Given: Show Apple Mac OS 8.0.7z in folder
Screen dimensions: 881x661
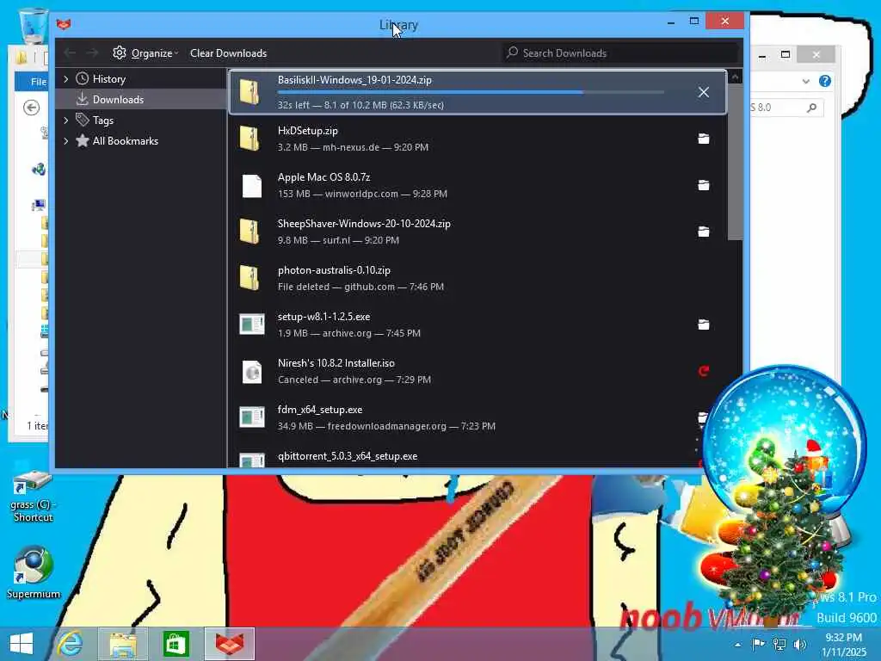Looking at the screenshot, I should click(704, 186).
